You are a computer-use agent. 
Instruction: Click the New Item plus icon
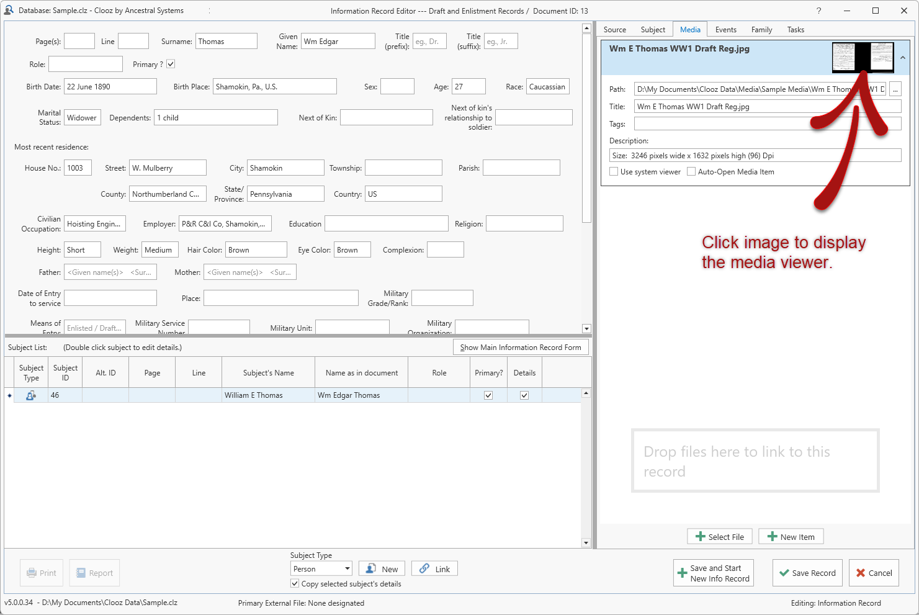772,537
